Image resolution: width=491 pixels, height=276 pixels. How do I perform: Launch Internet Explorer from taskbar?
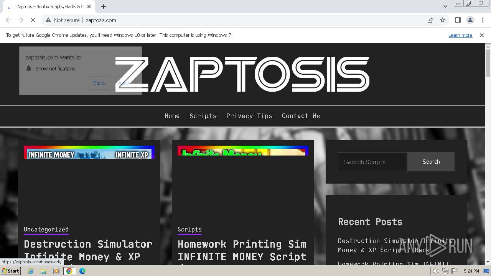click(31, 271)
